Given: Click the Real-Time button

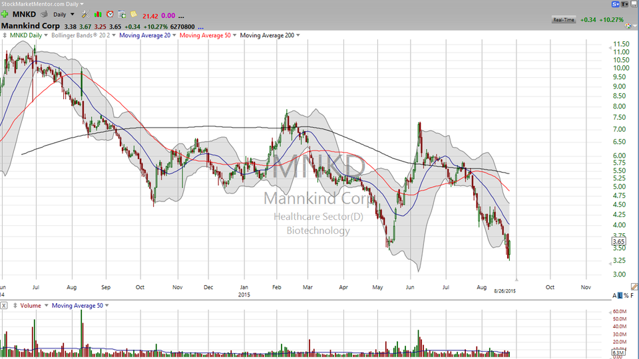Looking at the screenshot, I should coord(564,19).
